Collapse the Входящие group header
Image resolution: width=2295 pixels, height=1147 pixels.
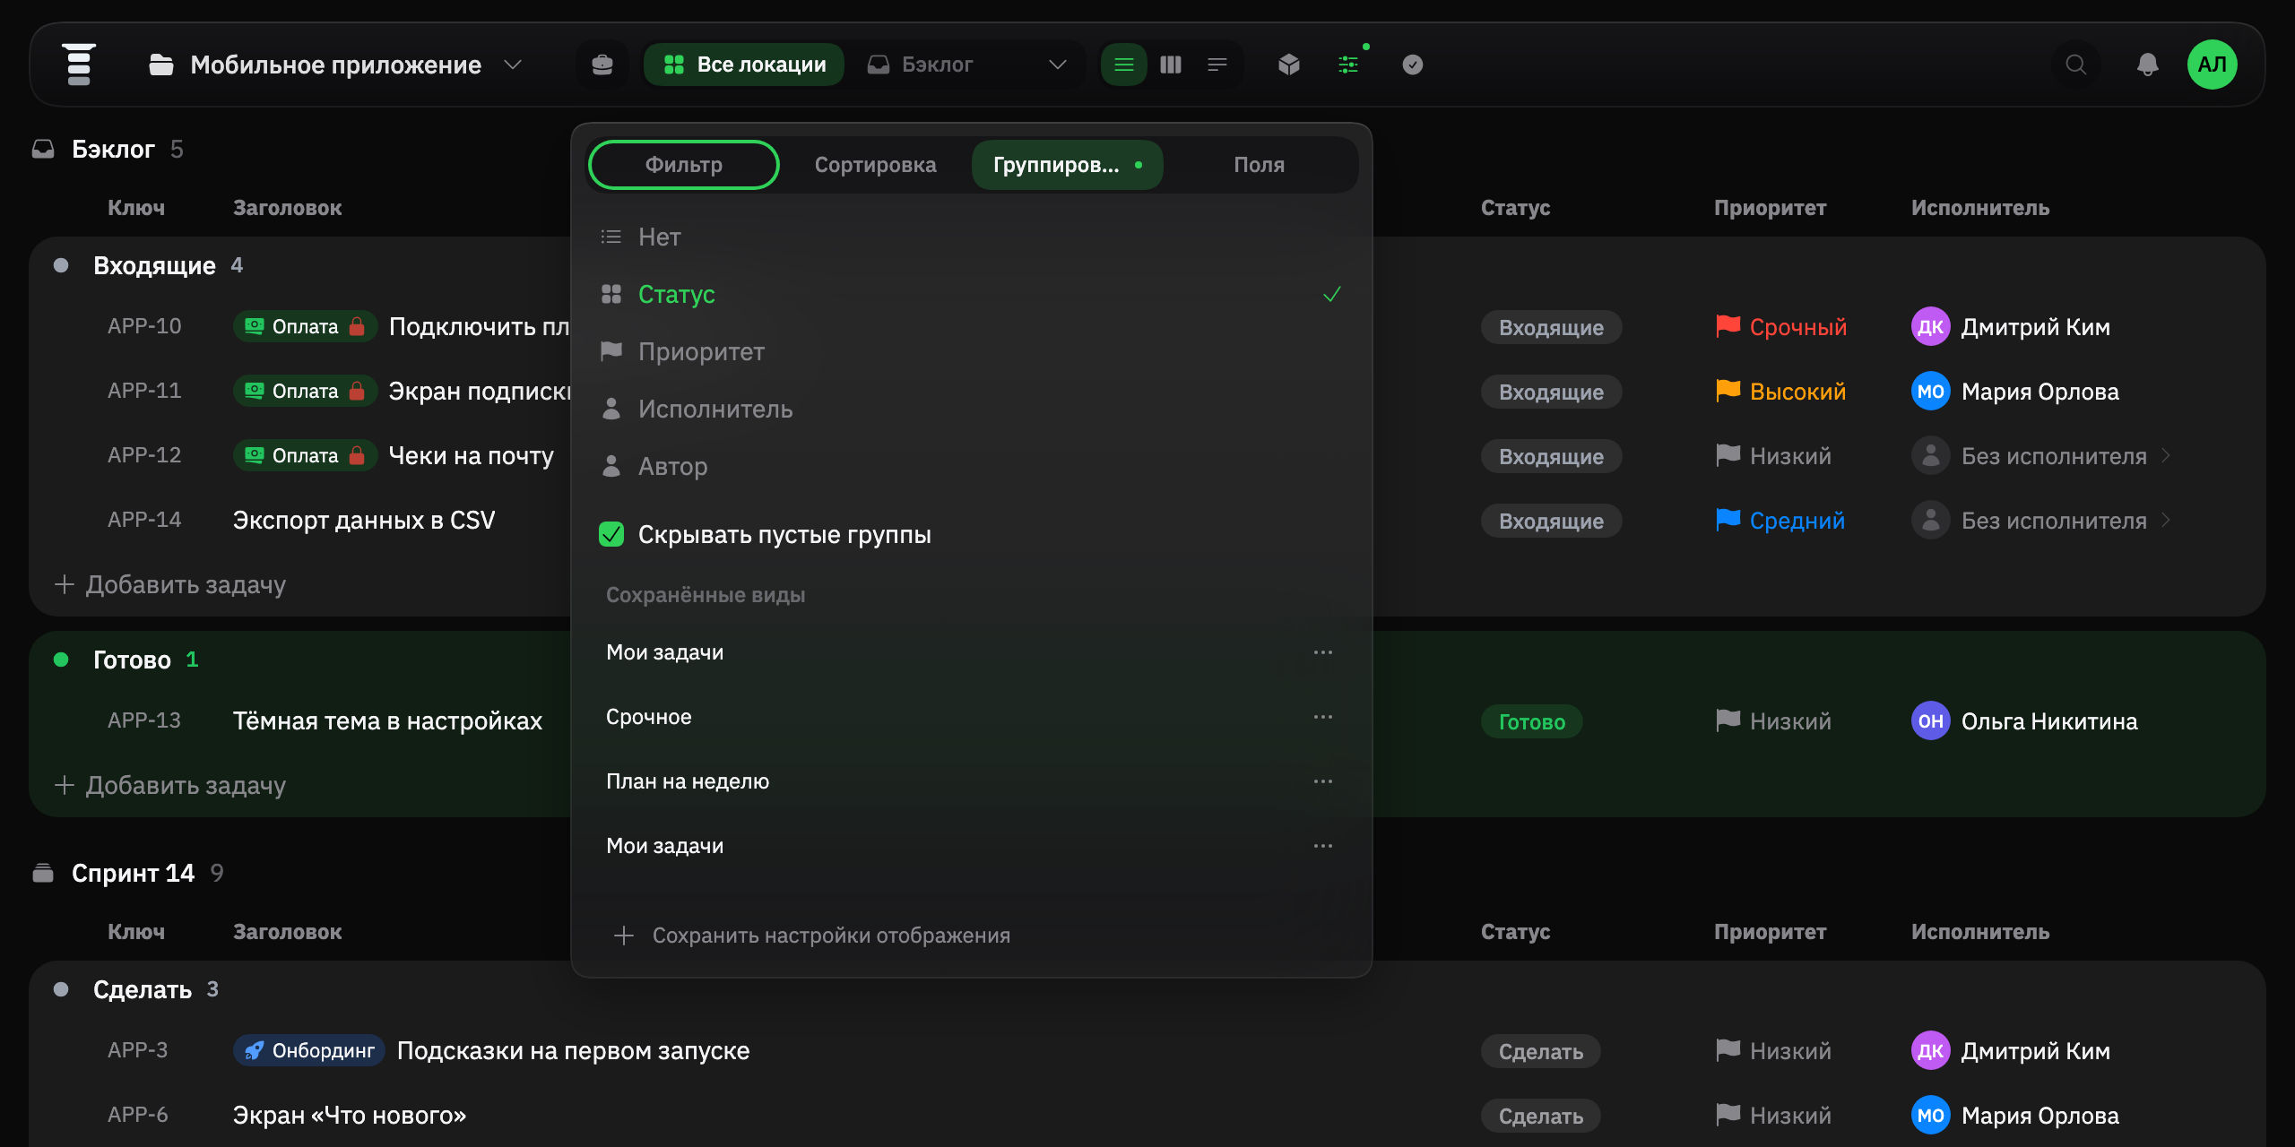pyautogui.click(x=154, y=266)
